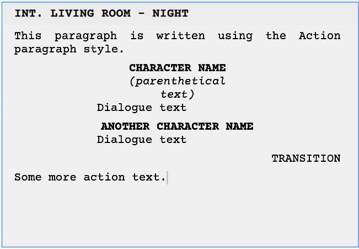Click the word 'more' in last action line

(x=62, y=177)
